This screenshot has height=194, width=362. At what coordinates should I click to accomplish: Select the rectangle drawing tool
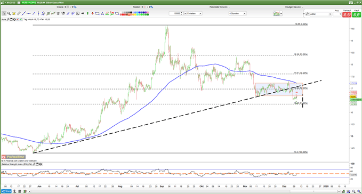[x=97, y=13]
